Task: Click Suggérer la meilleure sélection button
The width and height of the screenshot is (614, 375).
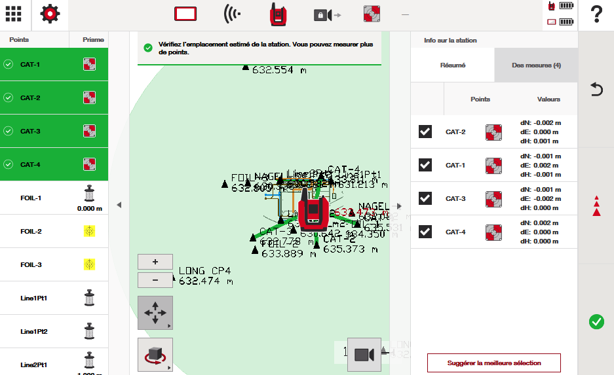Action: pyautogui.click(x=494, y=363)
